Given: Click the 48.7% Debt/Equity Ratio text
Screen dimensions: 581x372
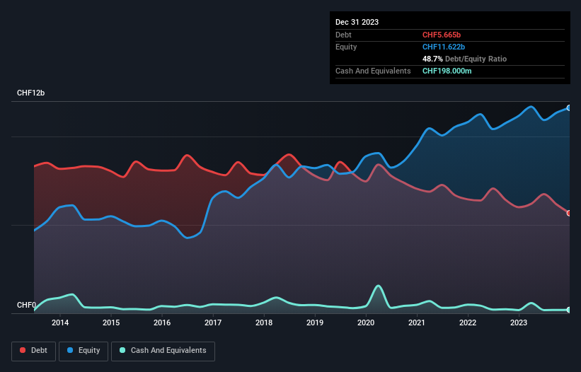Looking at the screenshot, I should [464, 59].
